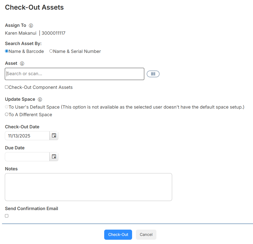The image size is (253, 244).
Task: Select the Name & Barcode search option
Action: 6,51
